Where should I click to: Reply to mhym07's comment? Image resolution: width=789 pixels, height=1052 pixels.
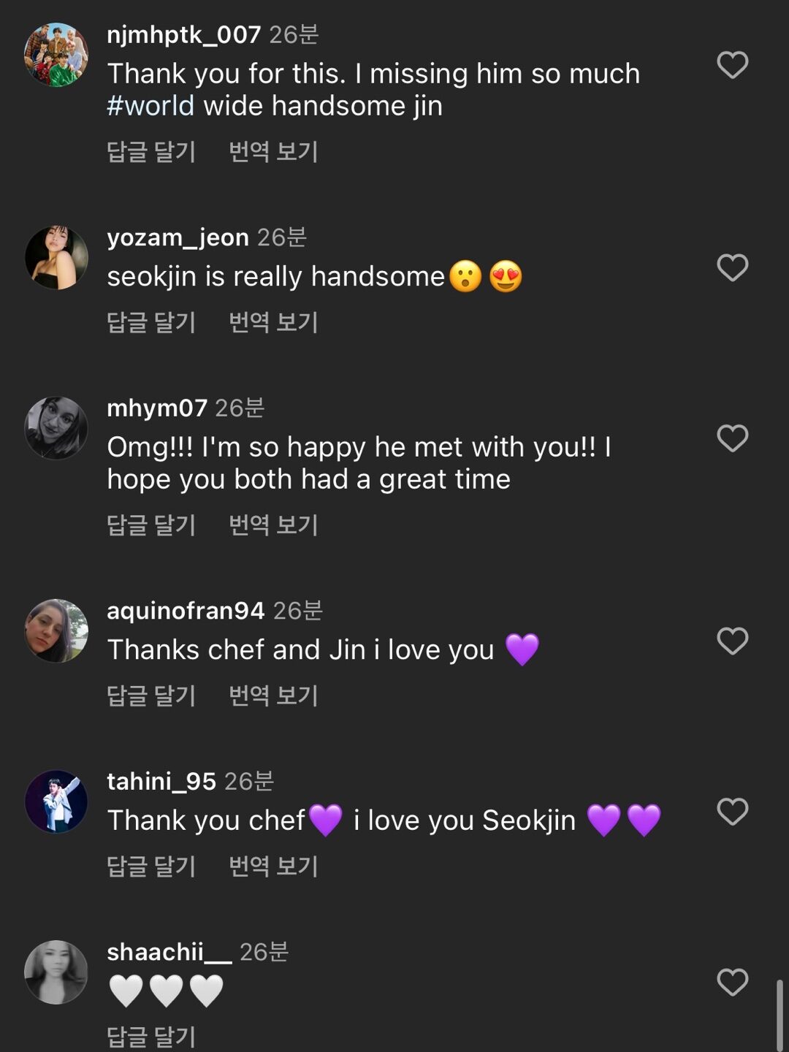pos(151,525)
